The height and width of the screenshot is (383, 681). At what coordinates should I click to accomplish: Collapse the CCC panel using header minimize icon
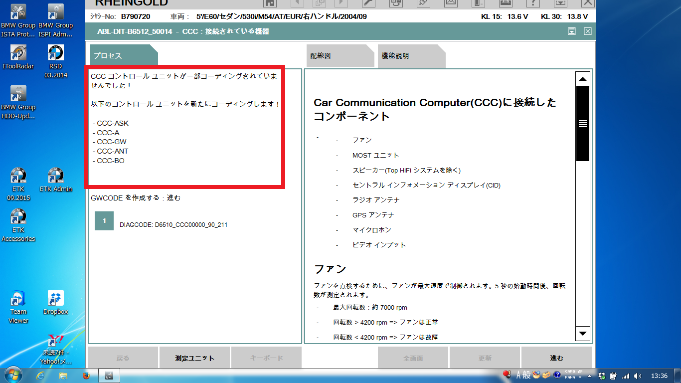click(572, 31)
